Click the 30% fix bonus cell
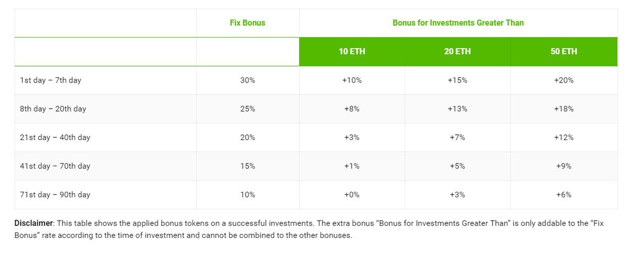This screenshot has width=628, height=254. click(x=248, y=80)
